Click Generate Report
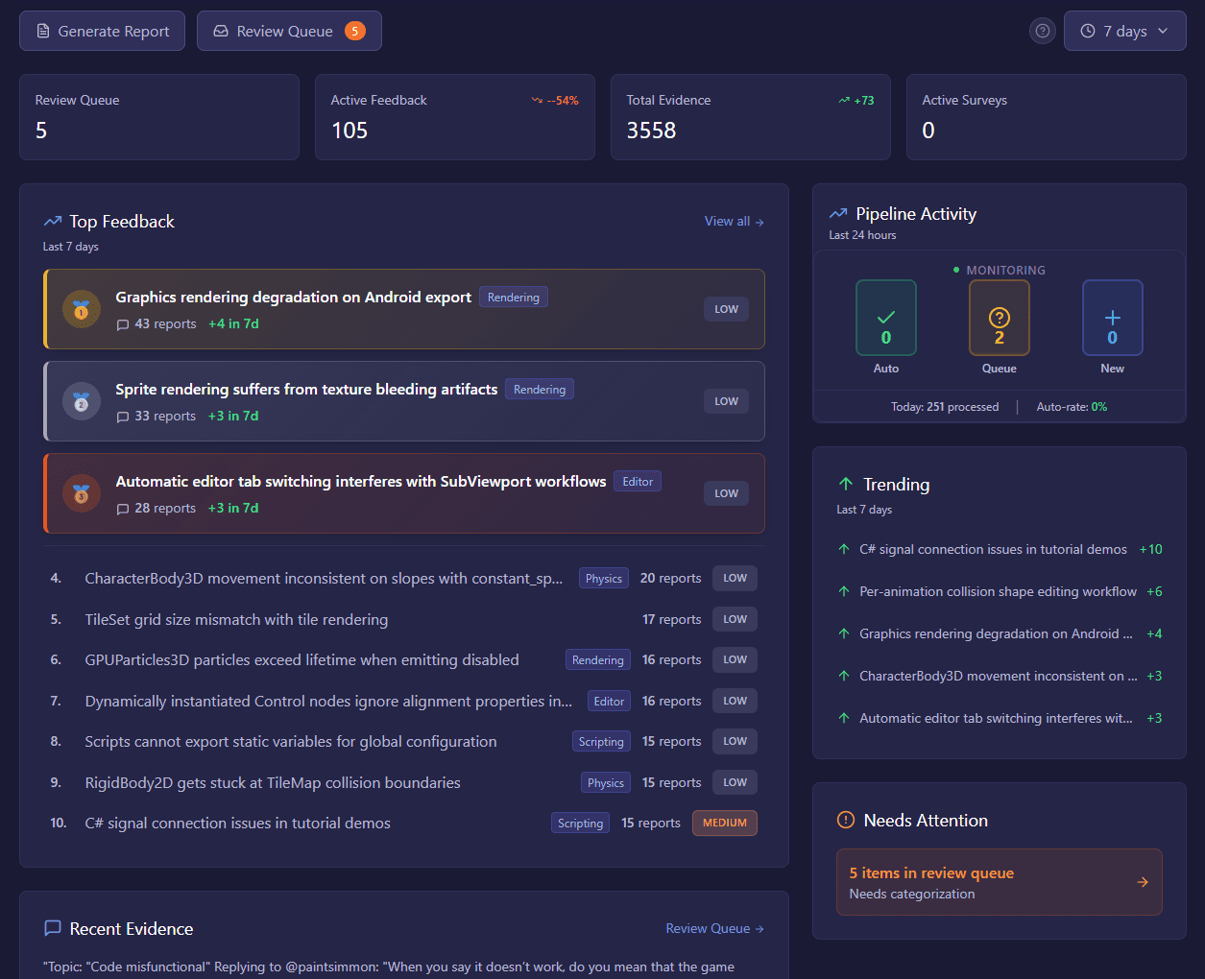This screenshot has width=1205, height=979. (102, 31)
